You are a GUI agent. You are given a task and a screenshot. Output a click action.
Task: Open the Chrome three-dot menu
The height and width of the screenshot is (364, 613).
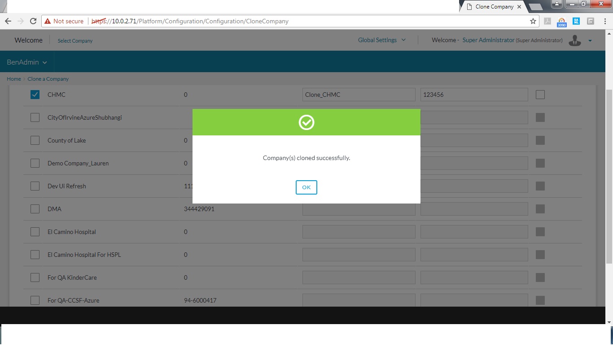(x=604, y=21)
